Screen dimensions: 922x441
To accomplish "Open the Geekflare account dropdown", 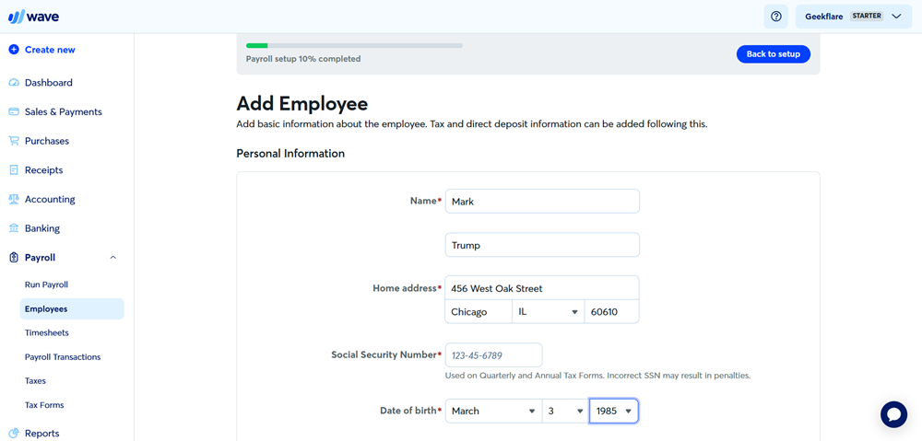I will [853, 17].
